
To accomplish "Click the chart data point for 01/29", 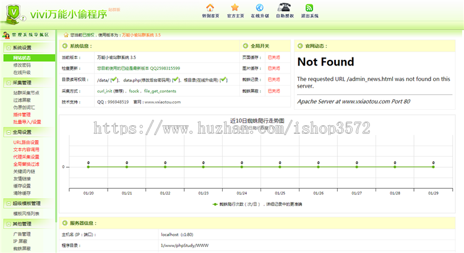I will [433, 167].
